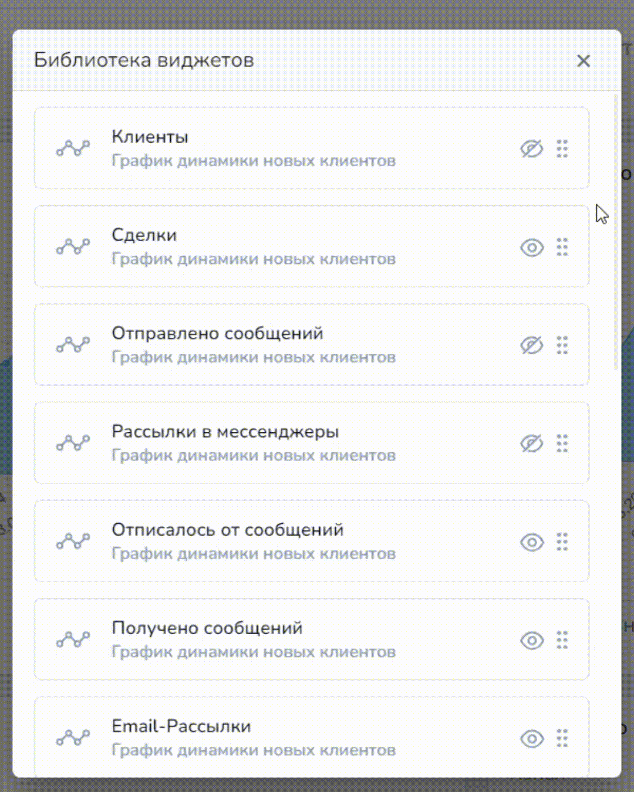Toggle visibility of Отправлено сообщений widget
The image size is (634, 792).
coord(531,346)
